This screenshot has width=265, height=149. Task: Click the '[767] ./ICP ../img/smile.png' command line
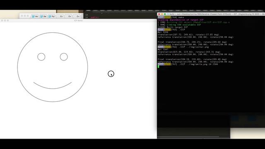188,64
